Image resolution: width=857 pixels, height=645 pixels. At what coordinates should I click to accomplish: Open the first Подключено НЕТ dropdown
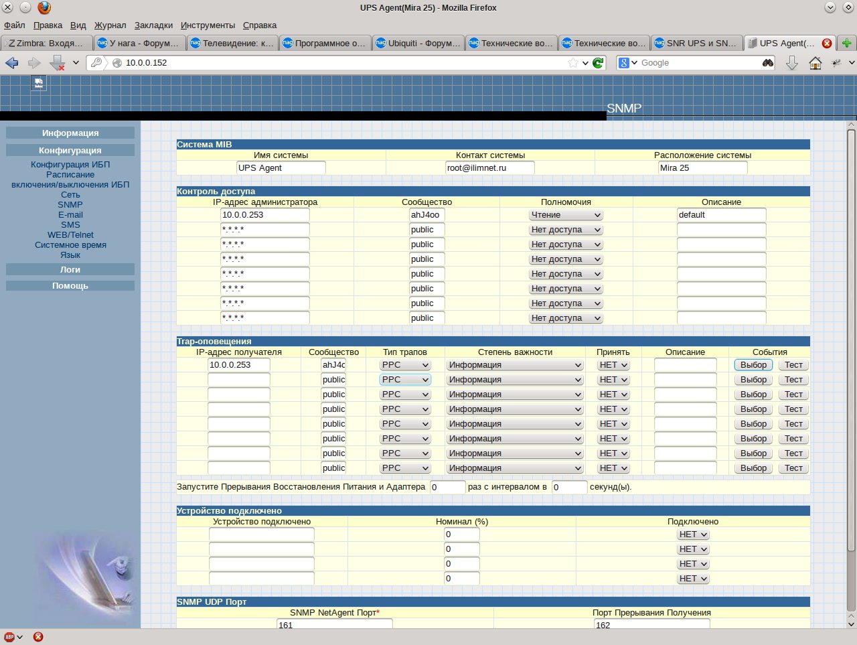click(x=693, y=534)
